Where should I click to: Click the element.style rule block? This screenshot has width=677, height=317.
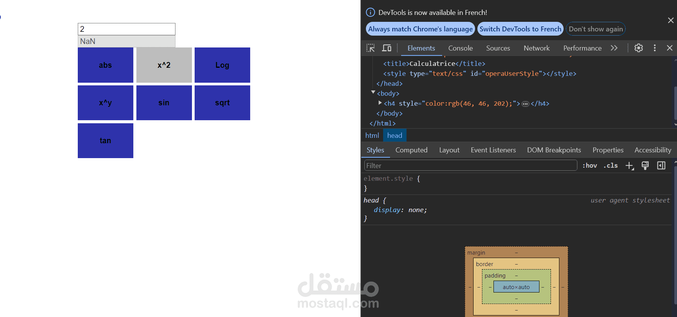point(516,183)
